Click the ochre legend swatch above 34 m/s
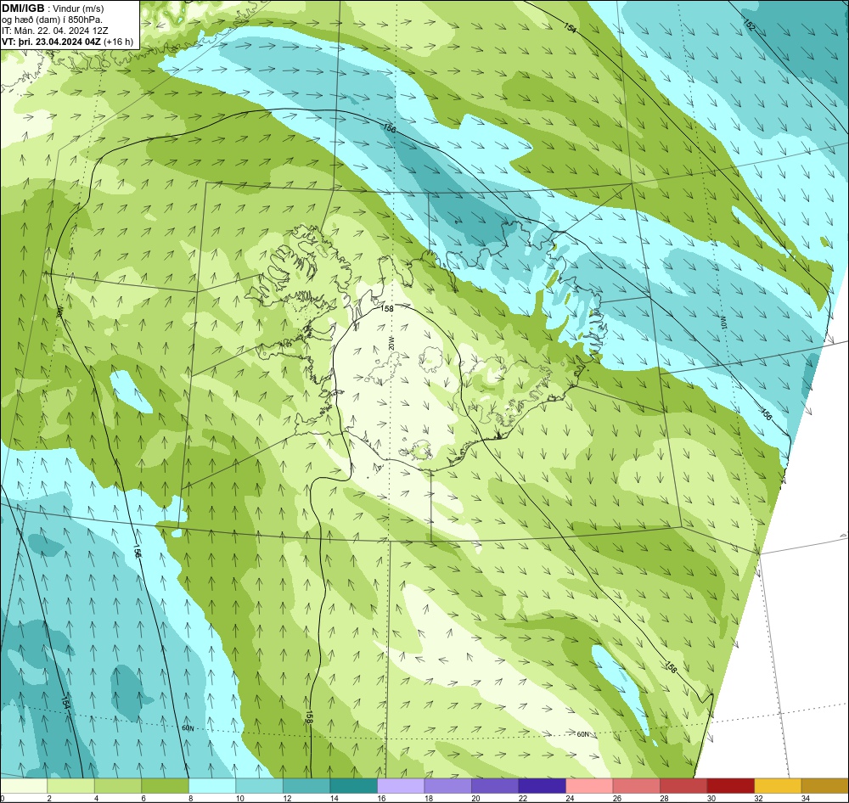Image resolution: width=849 pixels, height=803 pixels. click(x=824, y=785)
